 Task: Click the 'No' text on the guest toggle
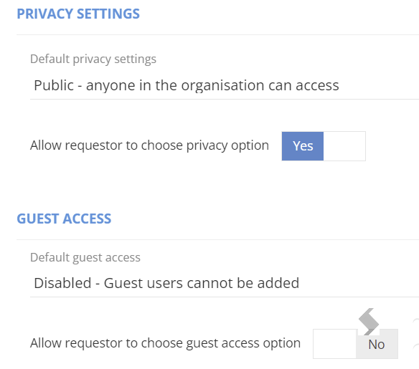pos(376,345)
